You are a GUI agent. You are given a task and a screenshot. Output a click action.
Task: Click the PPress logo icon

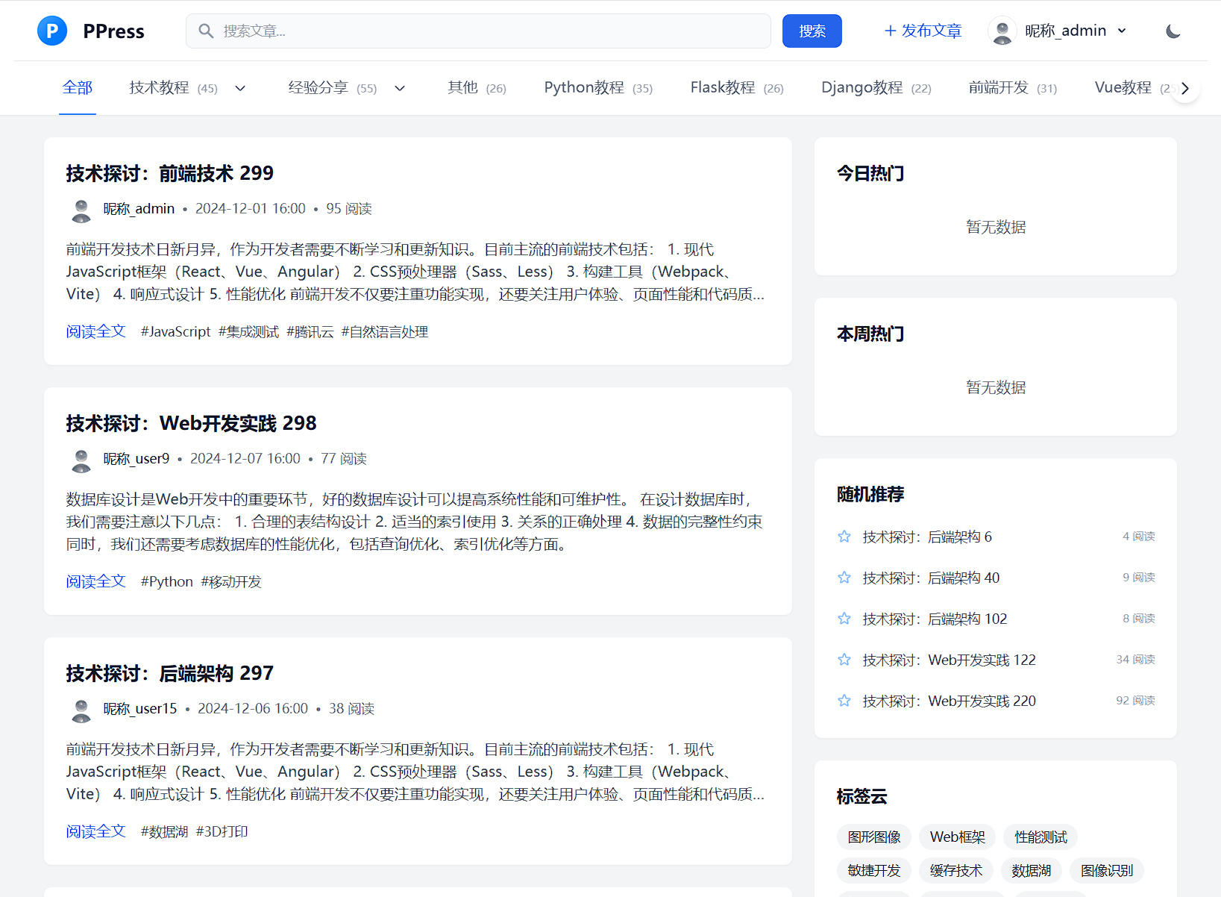(52, 31)
